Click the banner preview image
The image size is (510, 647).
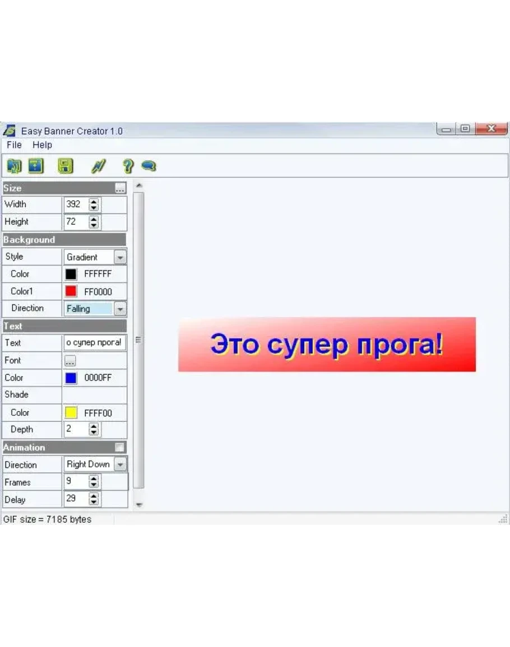pyautogui.click(x=327, y=345)
